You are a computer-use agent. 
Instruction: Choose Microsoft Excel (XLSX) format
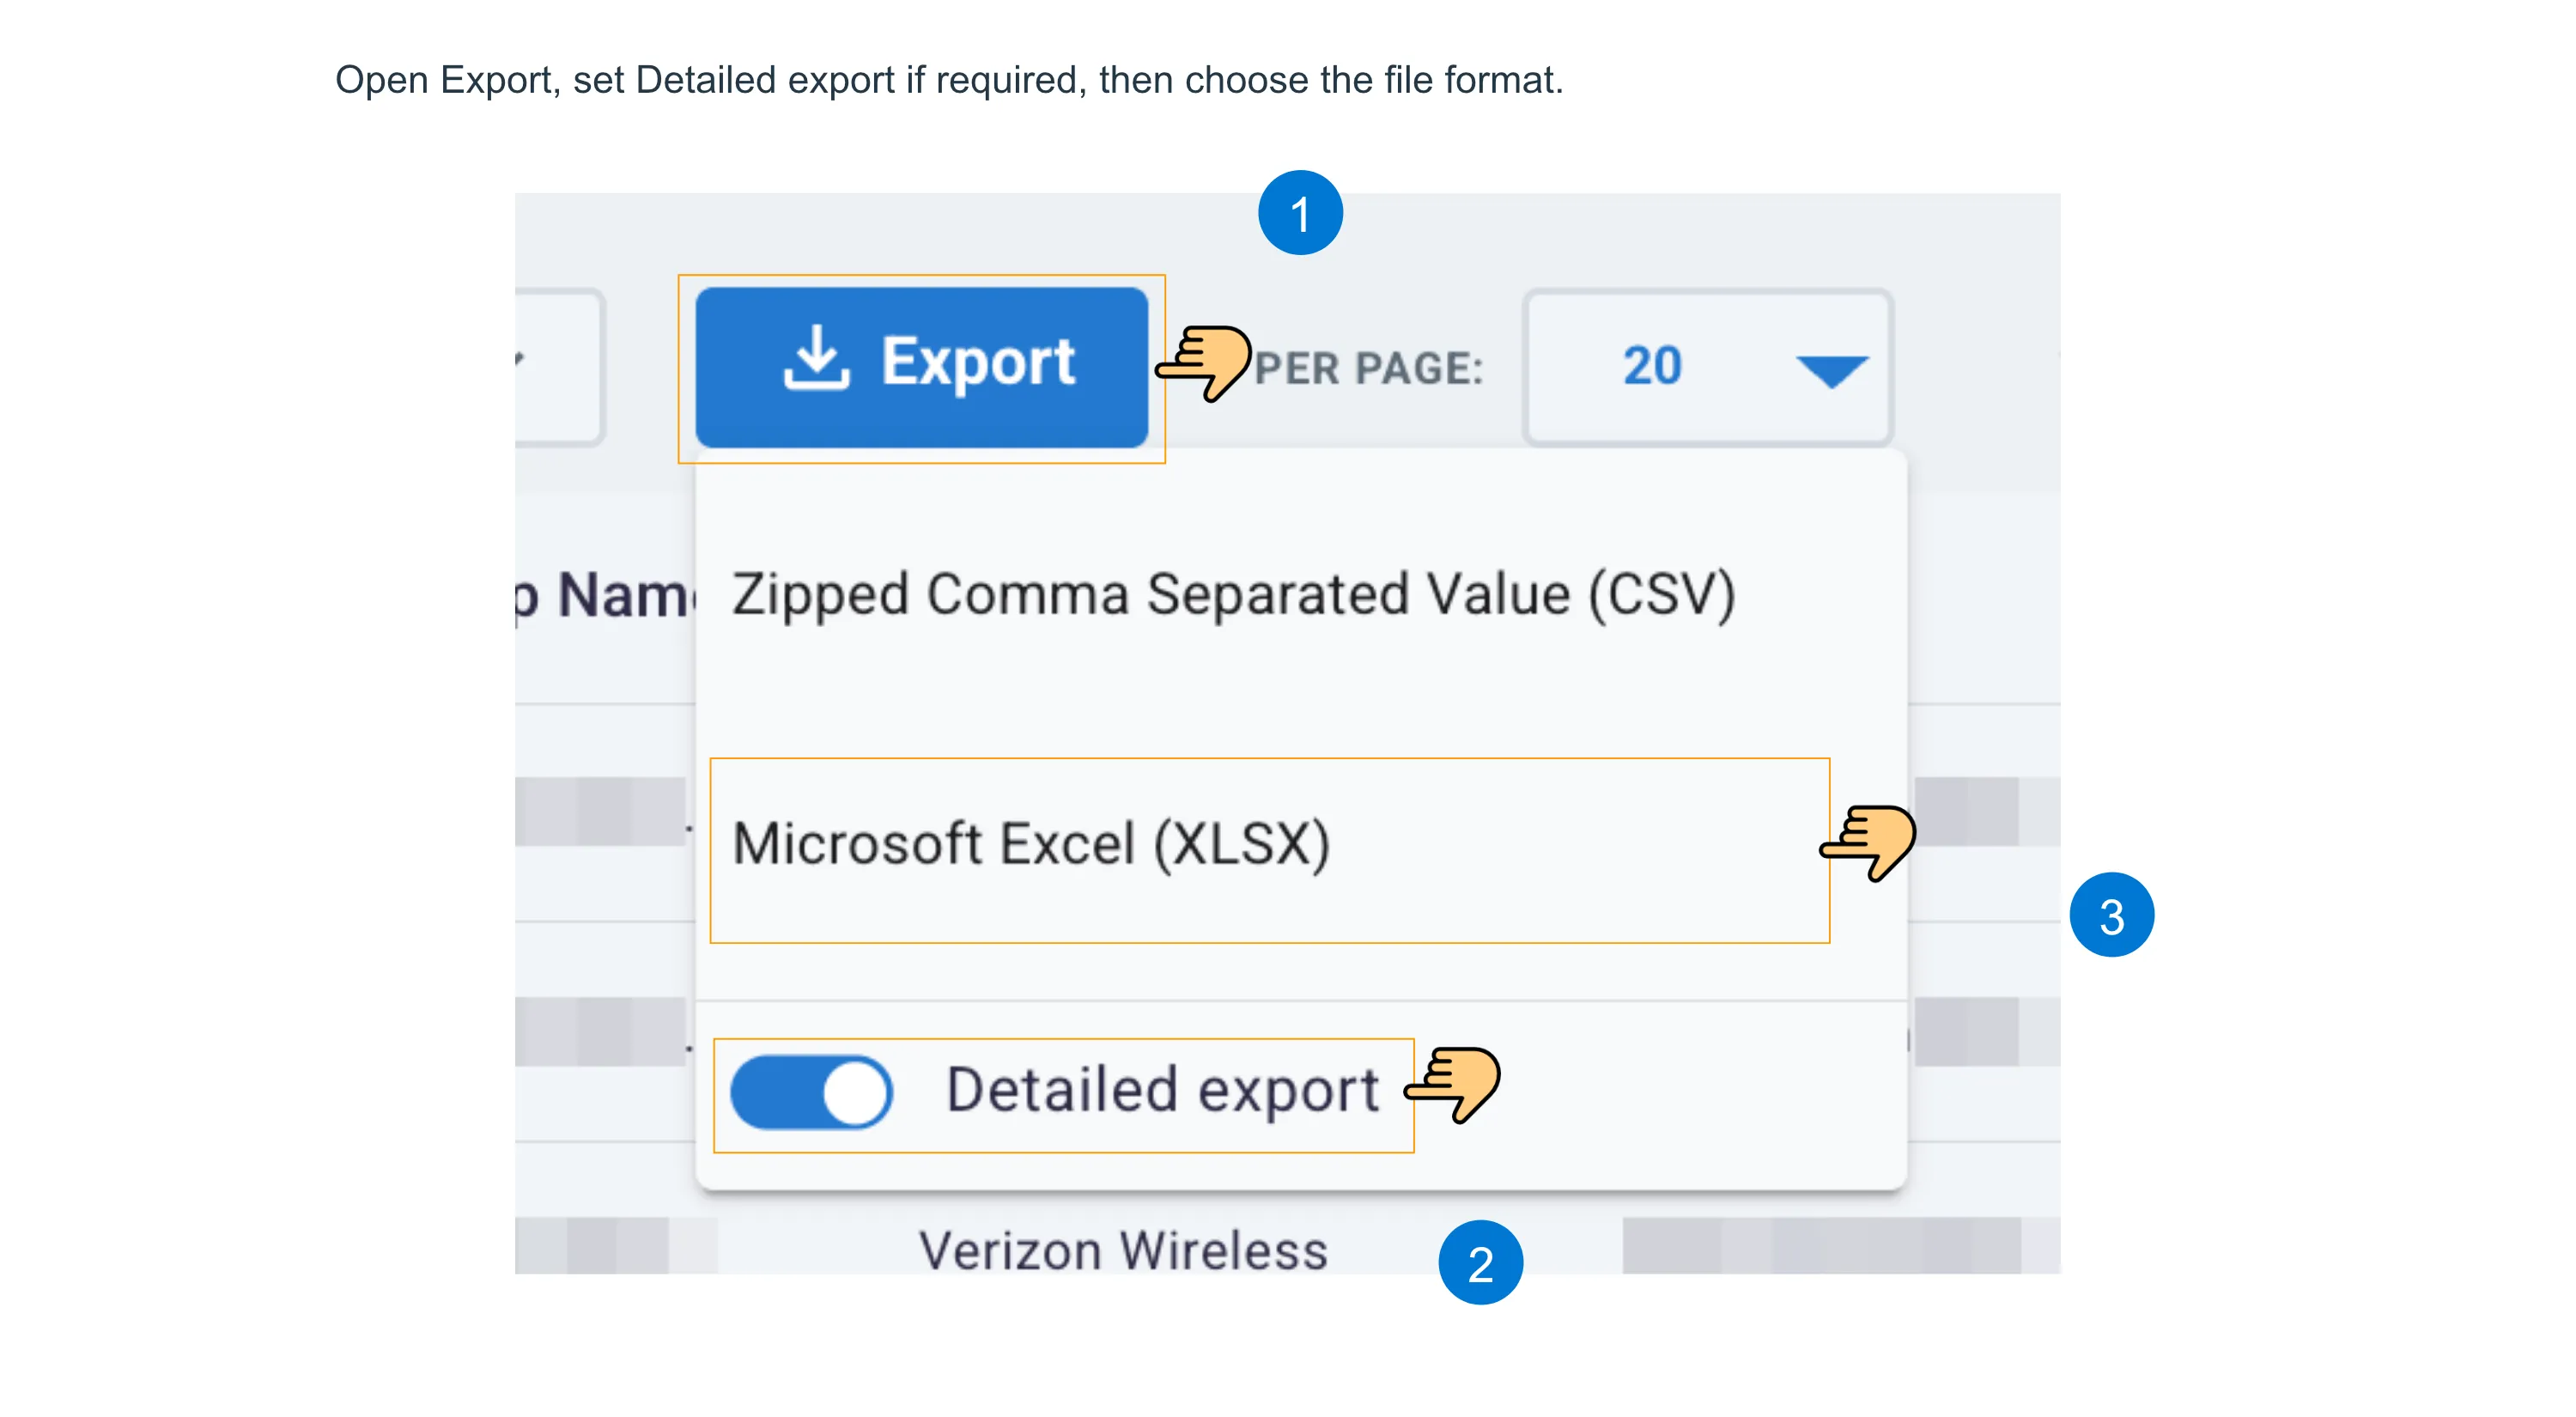[1269, 850]
